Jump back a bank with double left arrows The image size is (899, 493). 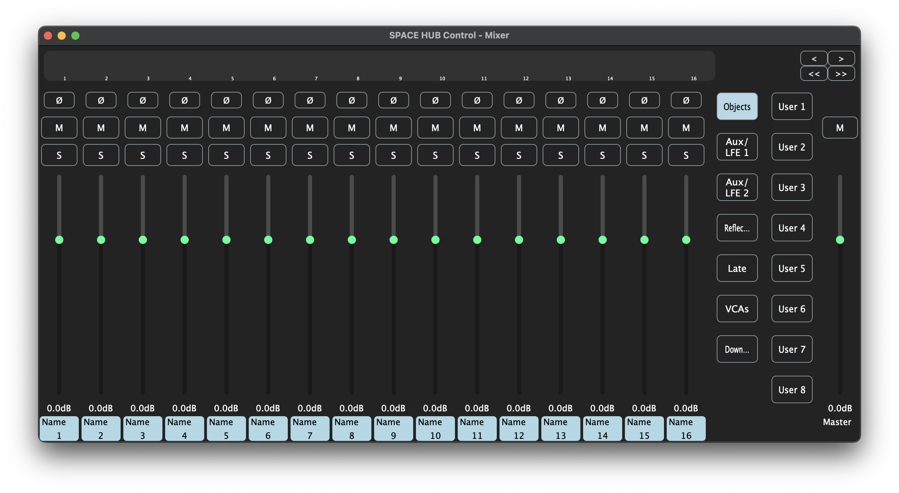click(813, 74)
